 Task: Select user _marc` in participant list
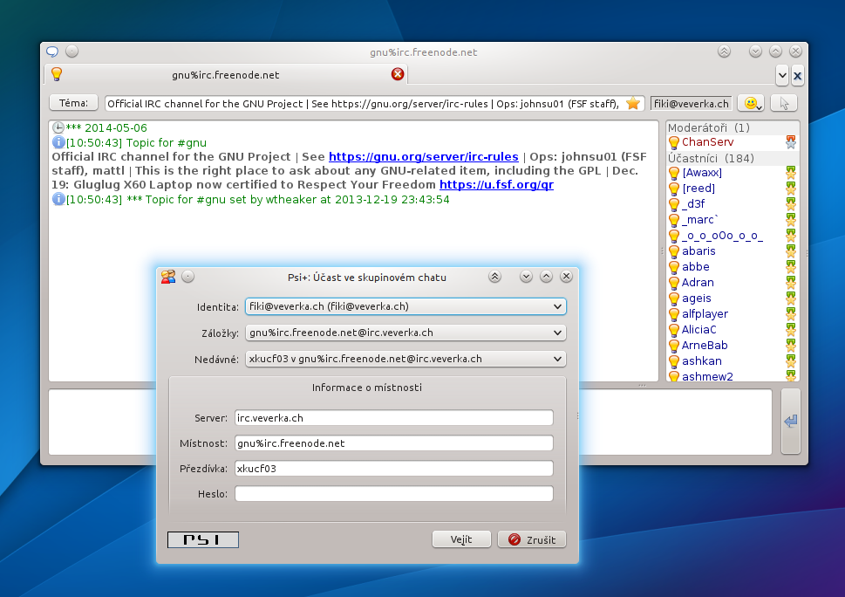click(733, 219)
